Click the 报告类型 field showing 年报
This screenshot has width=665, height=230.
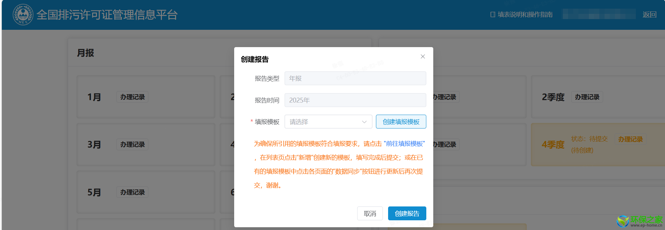355,79
